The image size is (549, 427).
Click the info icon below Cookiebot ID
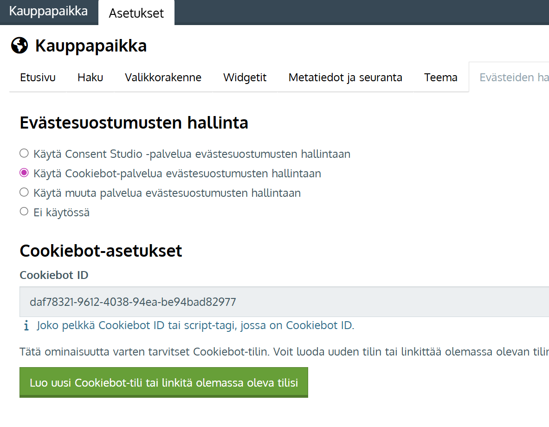26,325
